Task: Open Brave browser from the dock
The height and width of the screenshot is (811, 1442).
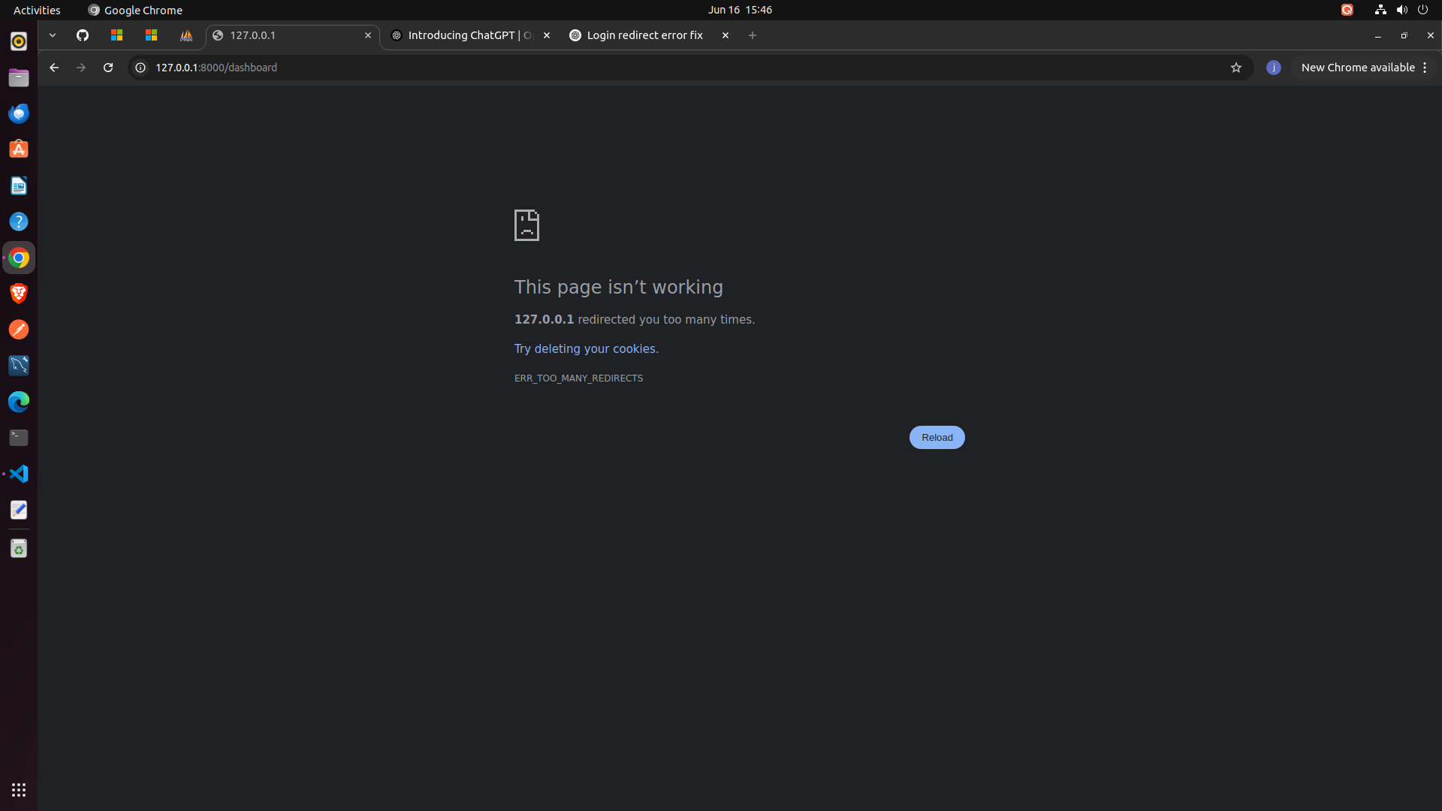Action: point(19,294)
